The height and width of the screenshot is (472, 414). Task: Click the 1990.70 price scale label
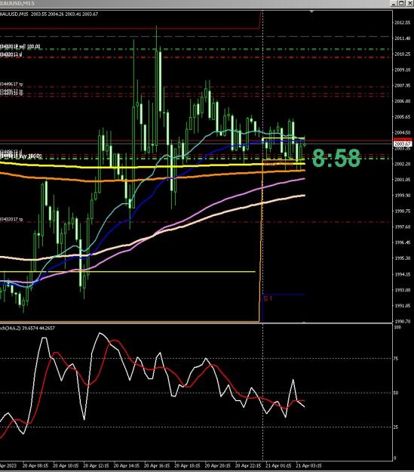pos(403,321)
